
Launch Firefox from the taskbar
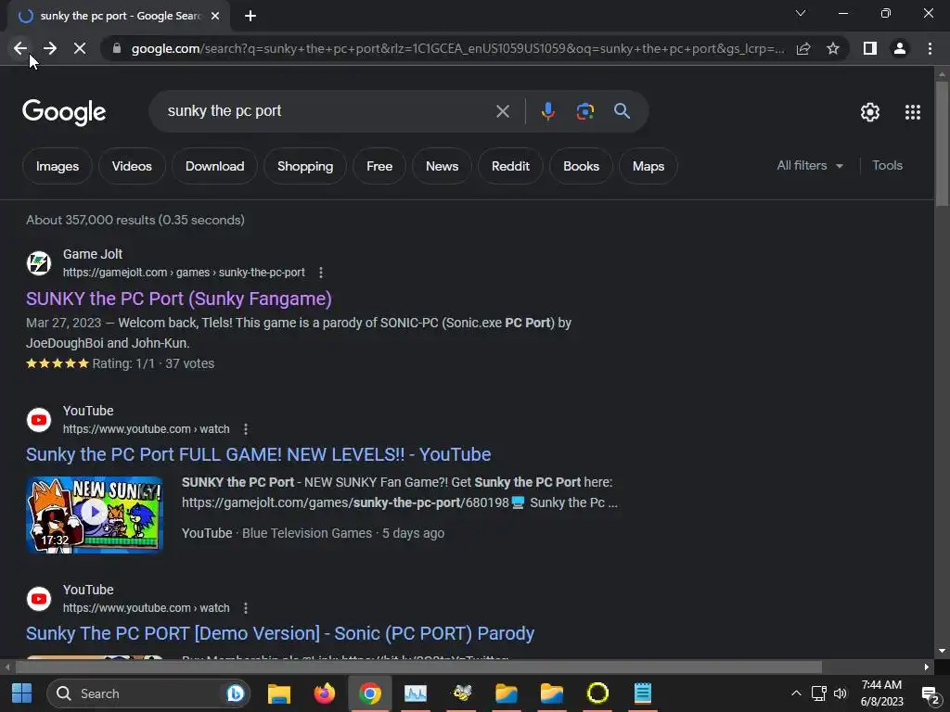(x=324, y=693)
